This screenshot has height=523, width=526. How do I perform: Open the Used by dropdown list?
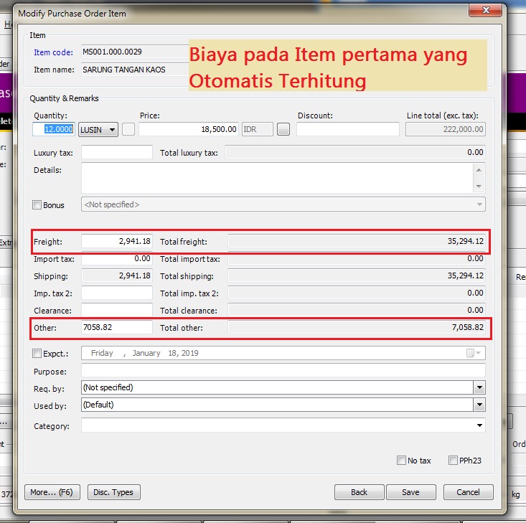(x=479, y=405)
